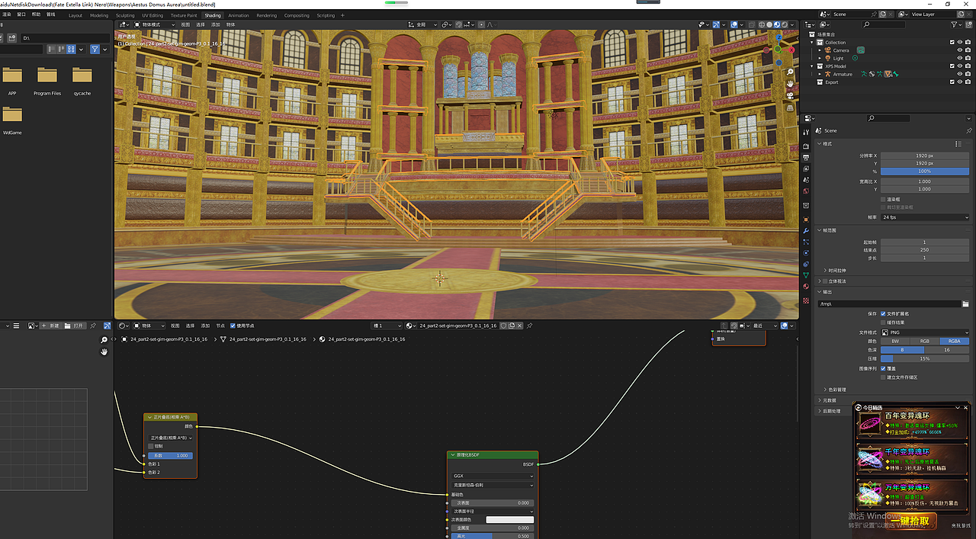
Task: Click the node editor pan hand icon
Action: tap(104, 351)
